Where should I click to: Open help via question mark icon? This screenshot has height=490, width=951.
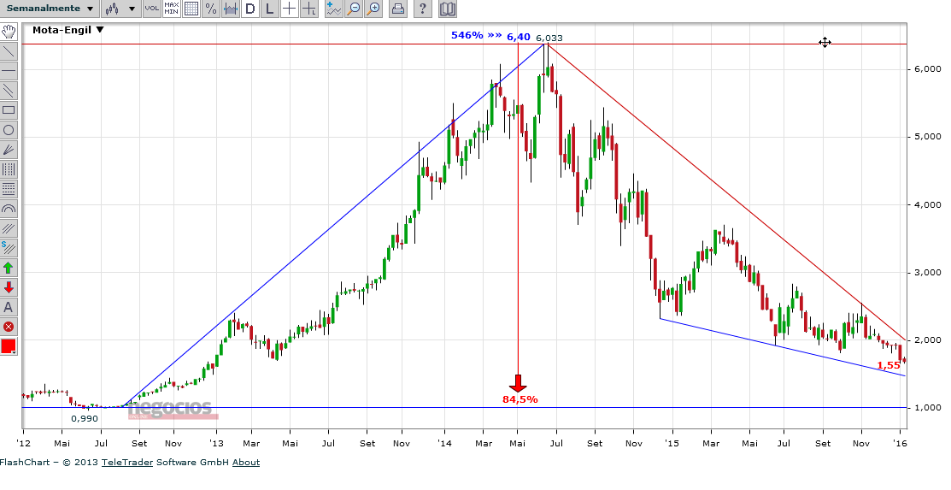423,9
